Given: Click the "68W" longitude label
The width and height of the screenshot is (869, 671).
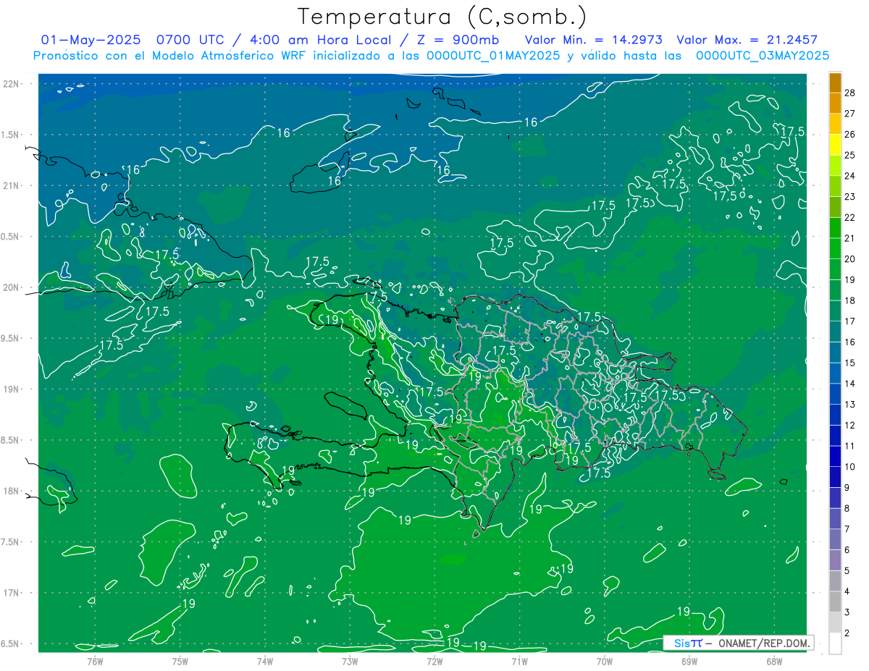Looking at the screenshot, I should (774, 661).
